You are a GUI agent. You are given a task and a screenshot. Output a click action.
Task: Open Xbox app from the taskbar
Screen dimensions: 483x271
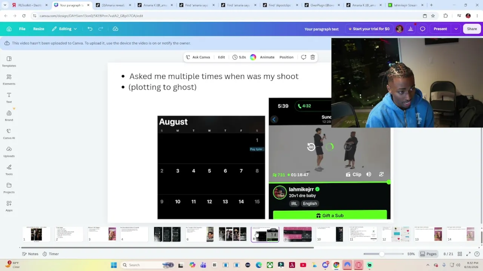point(270,265)
